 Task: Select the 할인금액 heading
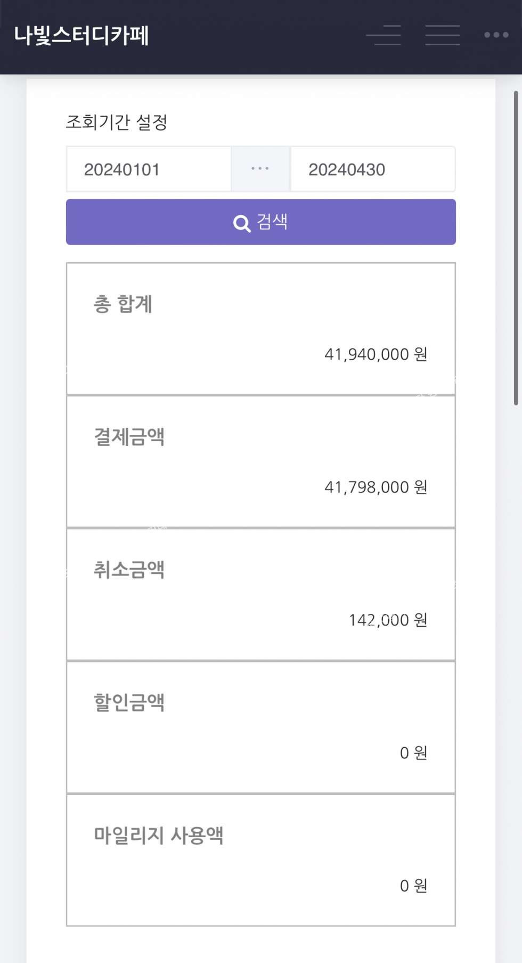(x=129, y=702)
